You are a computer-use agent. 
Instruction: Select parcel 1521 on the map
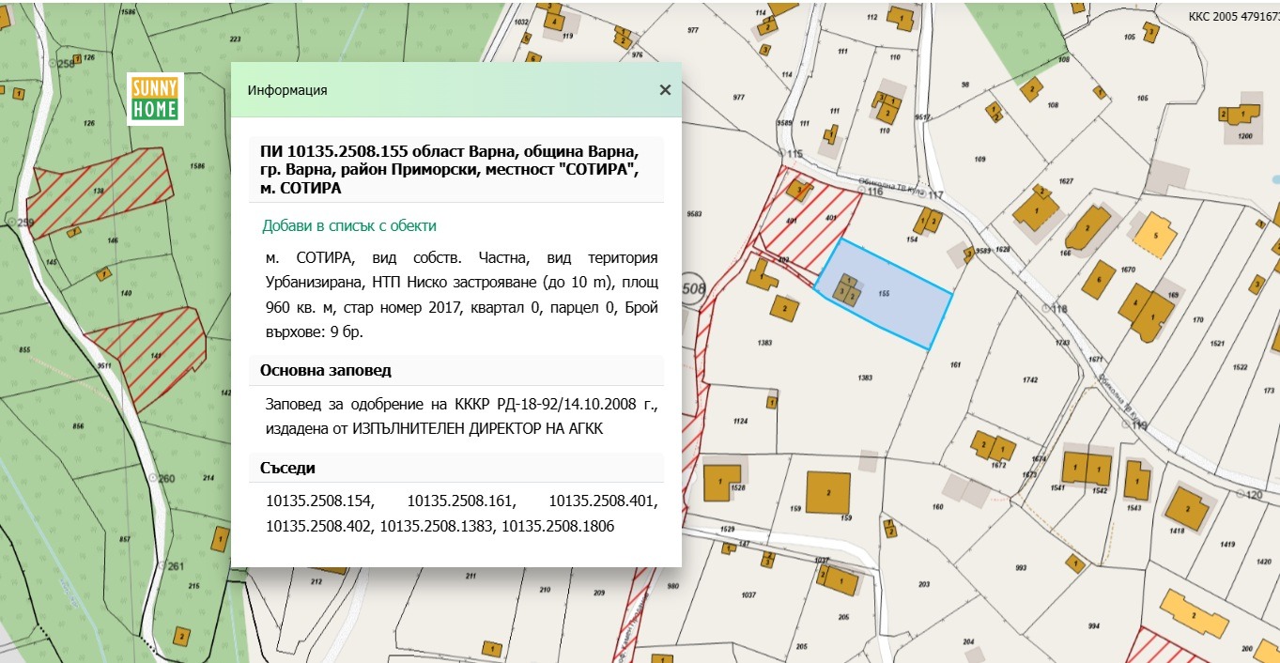(x=1217, y=344)
